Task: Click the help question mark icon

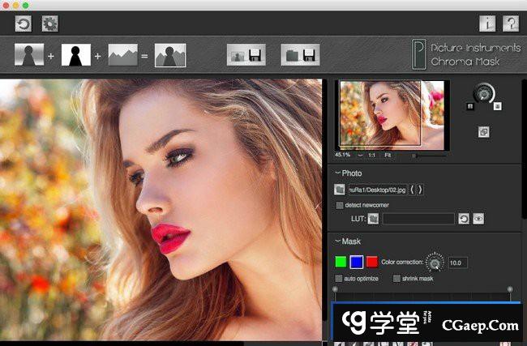Action: pyautogui.click(x=511, y=23)
